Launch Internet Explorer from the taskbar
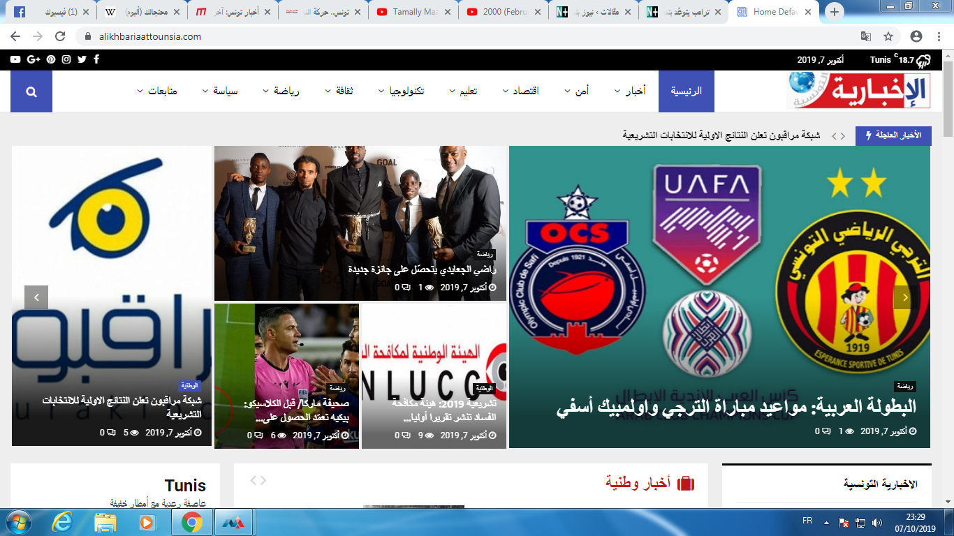 tap(61, 522)
